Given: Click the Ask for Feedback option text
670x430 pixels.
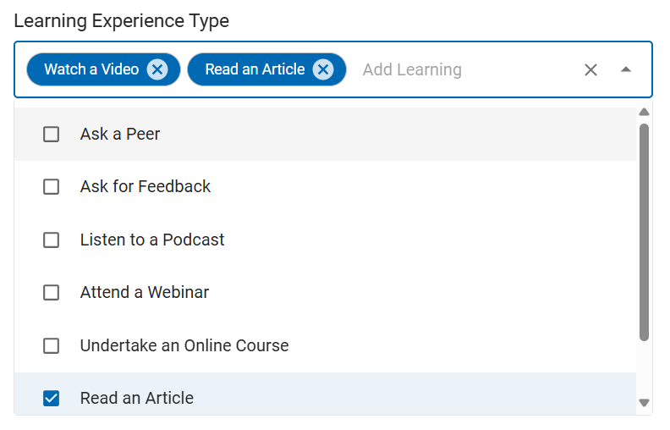Looking at the screenshot, I should point(146,186).
